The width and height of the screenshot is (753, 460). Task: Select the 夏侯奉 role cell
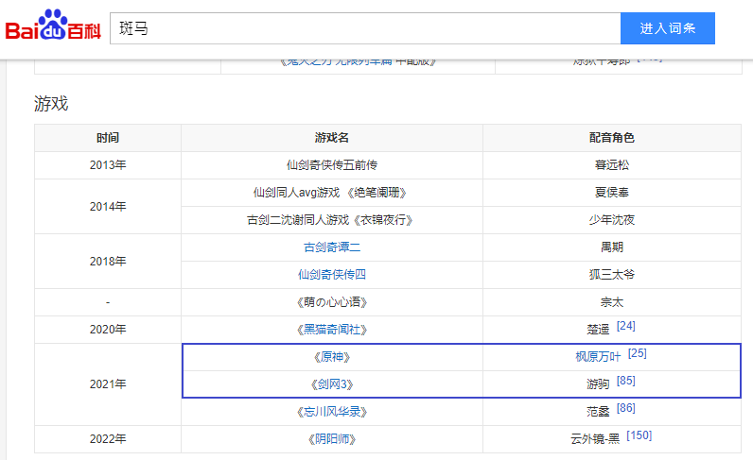click(x=612, y=193)
